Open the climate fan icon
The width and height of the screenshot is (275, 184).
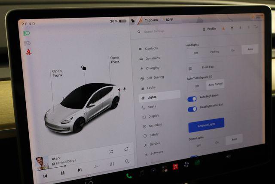[x=186, y=165]
